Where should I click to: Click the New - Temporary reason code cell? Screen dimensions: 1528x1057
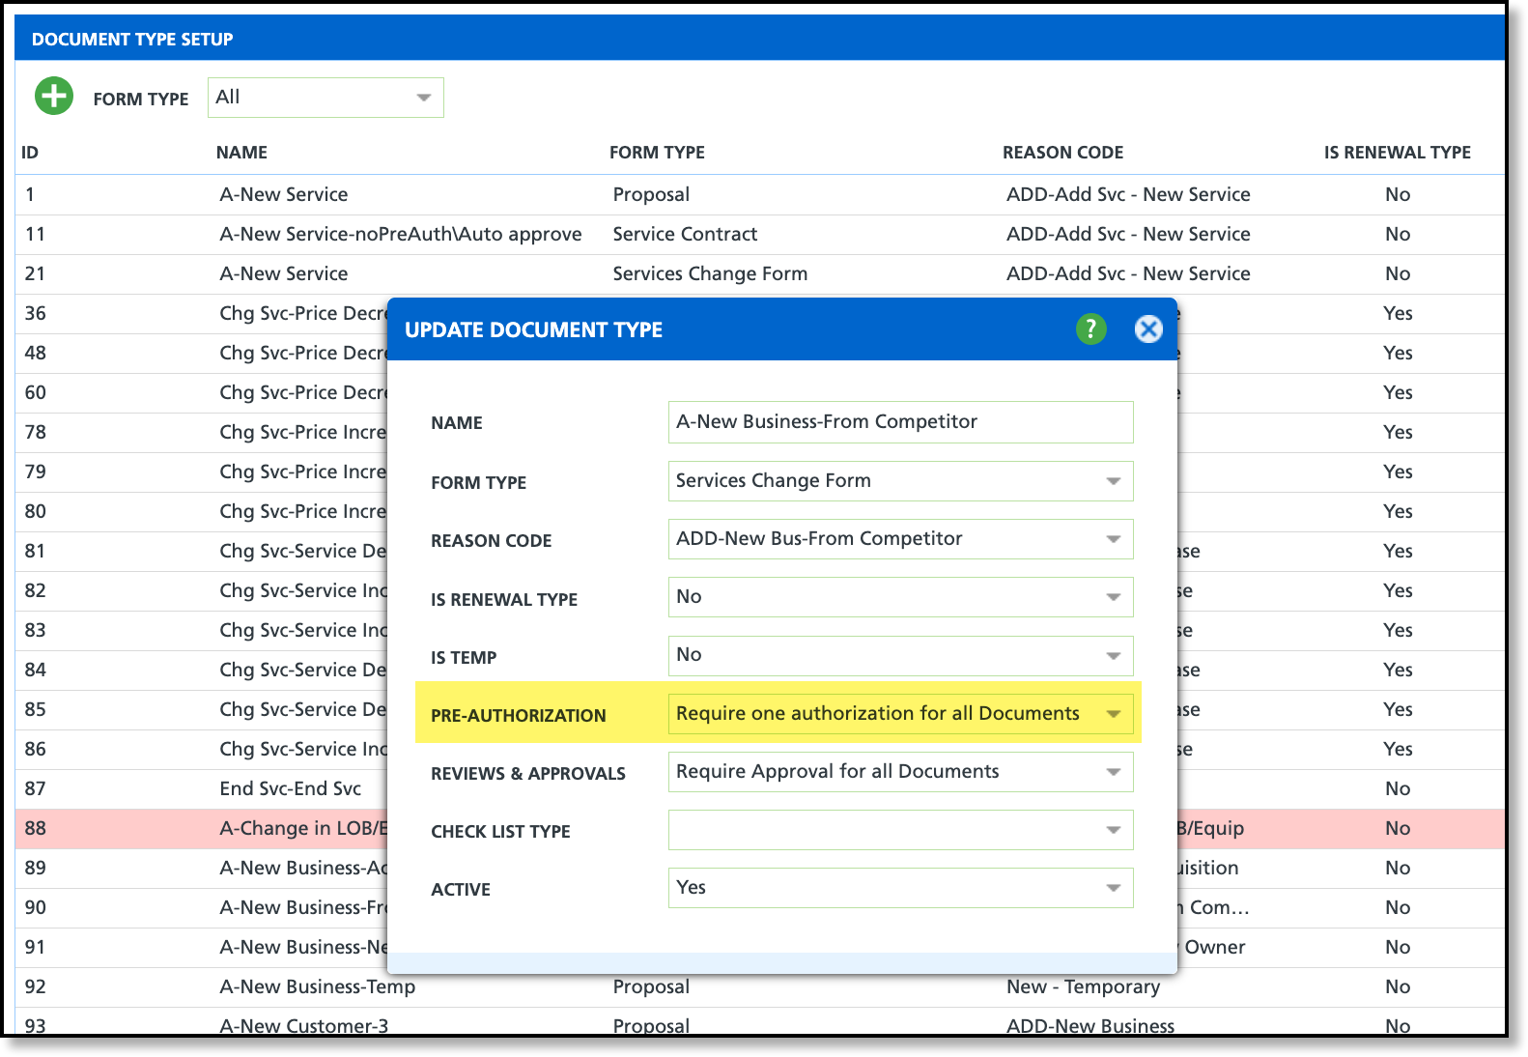point(1083,986)
